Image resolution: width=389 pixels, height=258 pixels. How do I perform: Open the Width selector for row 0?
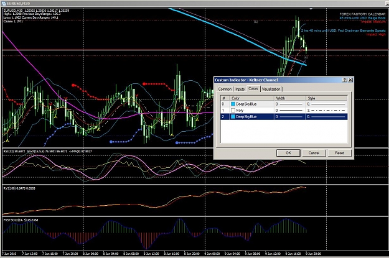[289, 104]
